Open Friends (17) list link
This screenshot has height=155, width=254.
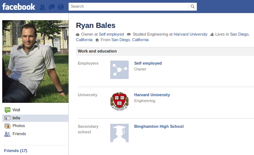[x=15, y=151]
